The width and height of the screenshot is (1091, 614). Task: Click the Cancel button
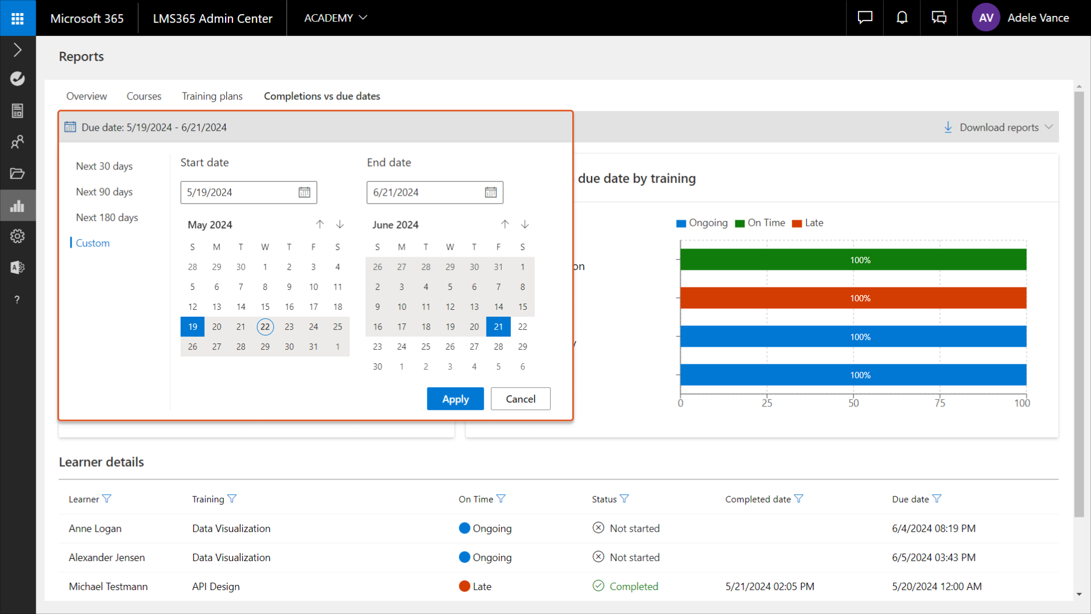tap(520, 399)
